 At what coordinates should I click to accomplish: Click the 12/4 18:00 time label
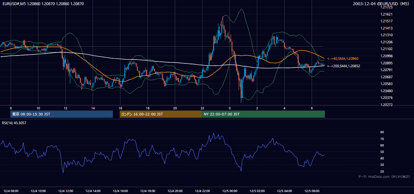click(x=148, y=191)
